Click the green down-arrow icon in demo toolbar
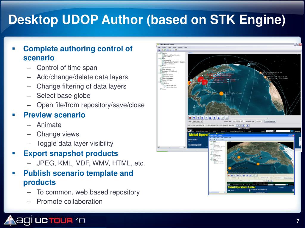The width and height of the screenshot is (305, 228). [165, 50]
